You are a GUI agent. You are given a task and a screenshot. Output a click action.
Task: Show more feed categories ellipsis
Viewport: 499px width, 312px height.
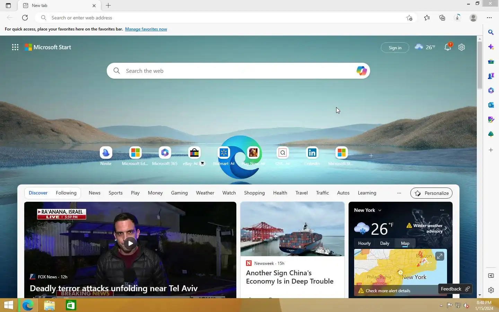(x=399, y=193)
